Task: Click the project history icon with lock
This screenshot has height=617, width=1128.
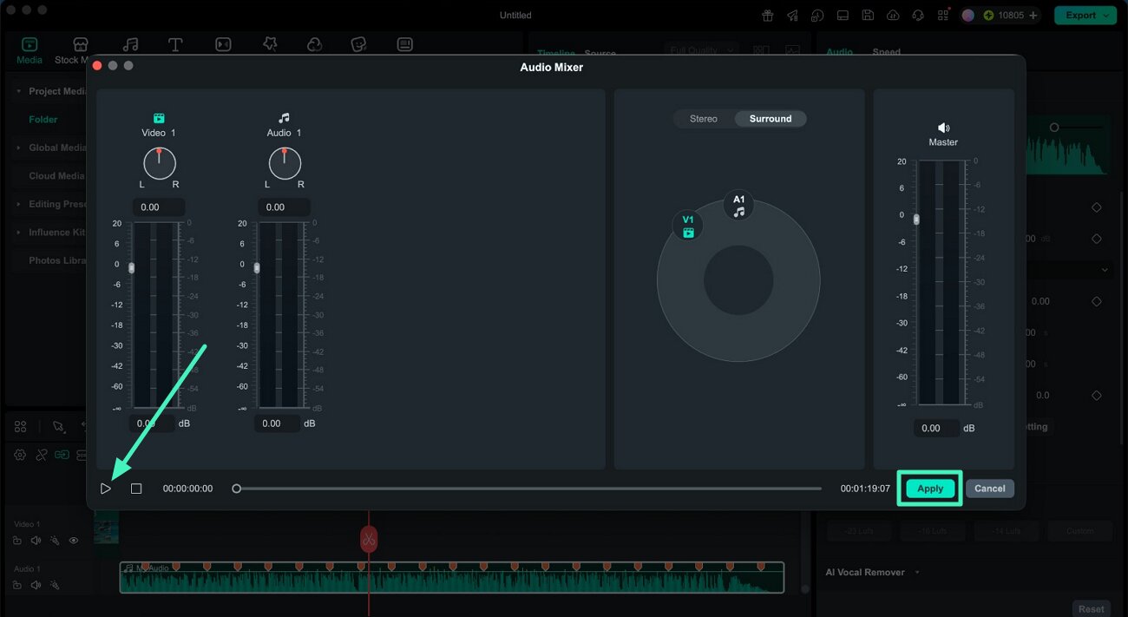Action: (817, 16)
